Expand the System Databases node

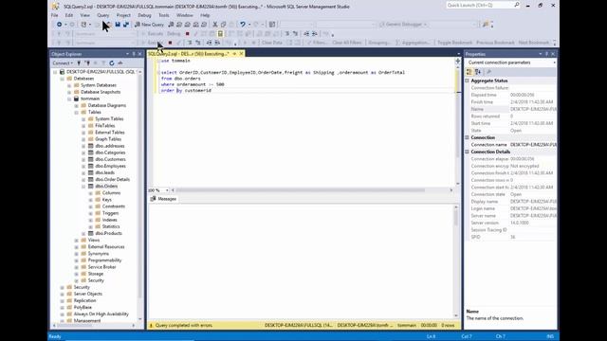coord(69,85)
